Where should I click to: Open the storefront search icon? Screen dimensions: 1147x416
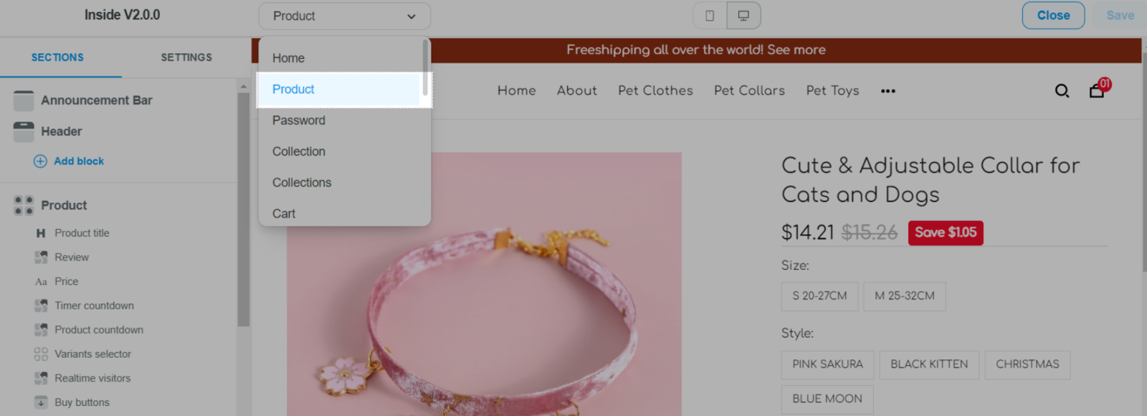point(1062,91)
